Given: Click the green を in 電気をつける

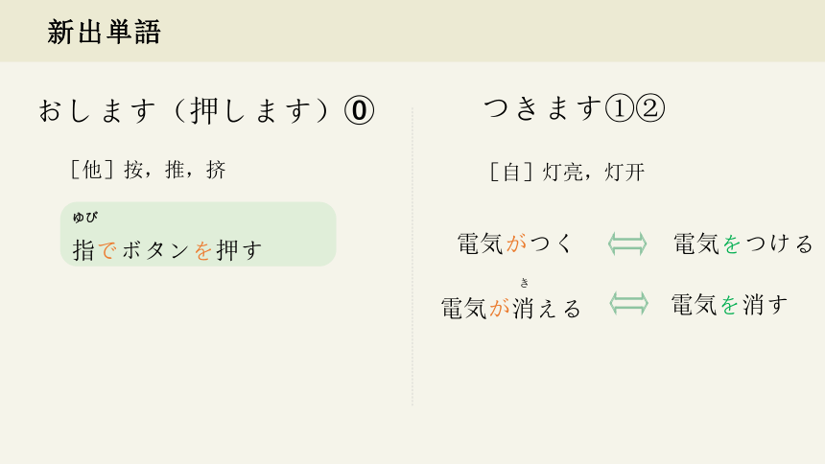Looking at the screenshot, I should pyautogui.click(x=731, y=244).
